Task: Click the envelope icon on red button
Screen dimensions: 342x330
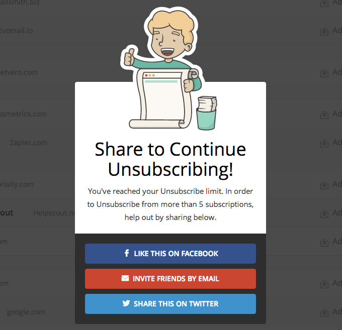Action: (x=125, y=278)
